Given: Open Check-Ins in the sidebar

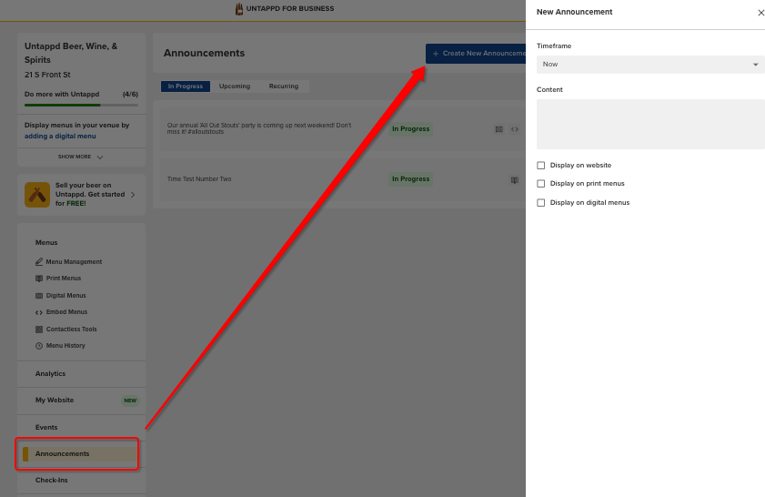Looking at the screenshot, I should (x=51, y=480).
